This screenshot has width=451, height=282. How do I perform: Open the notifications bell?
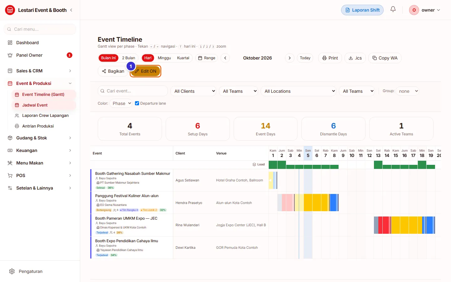tap(393, 9)
